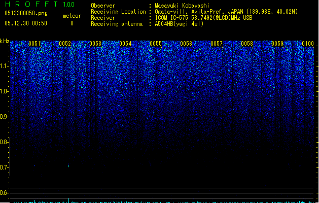Click the 0100 time marker

[308, 44]
